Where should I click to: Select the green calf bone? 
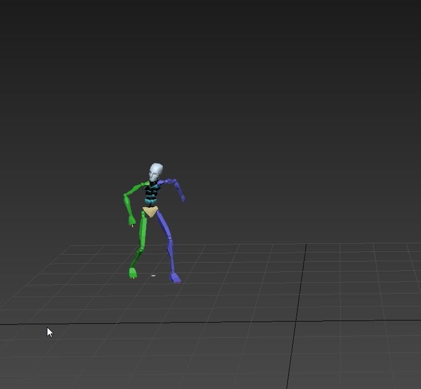click(x=137, y=258)
